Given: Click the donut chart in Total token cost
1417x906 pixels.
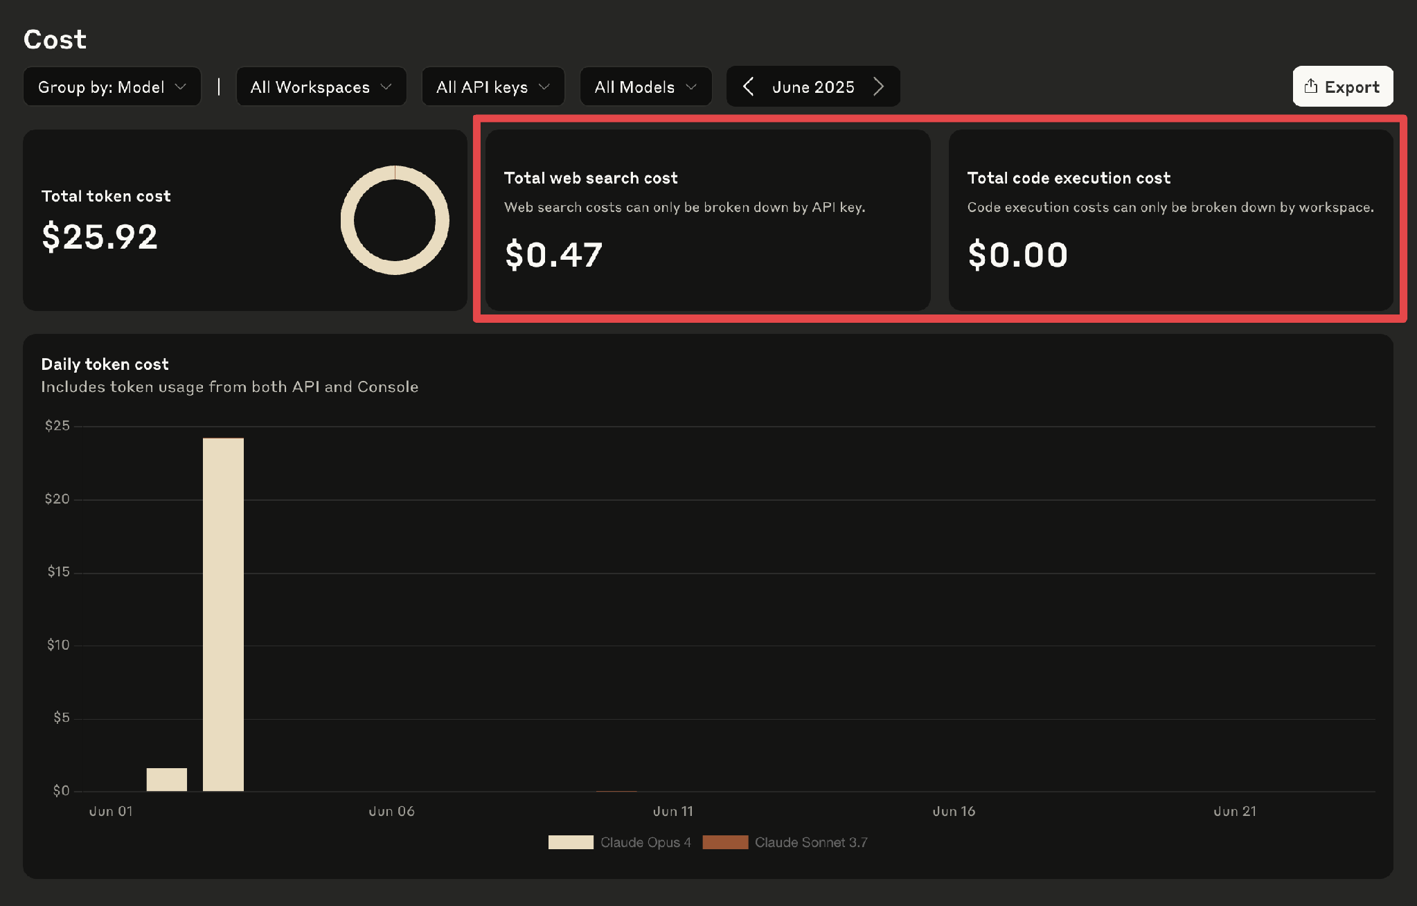Looking at the screenshot, I should (395, 220).
